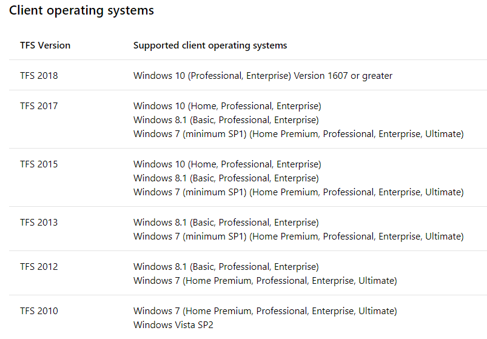Screen dimensions: 487x339
Task: Select the TFS 2012 row label
Action: click(39, 267)
